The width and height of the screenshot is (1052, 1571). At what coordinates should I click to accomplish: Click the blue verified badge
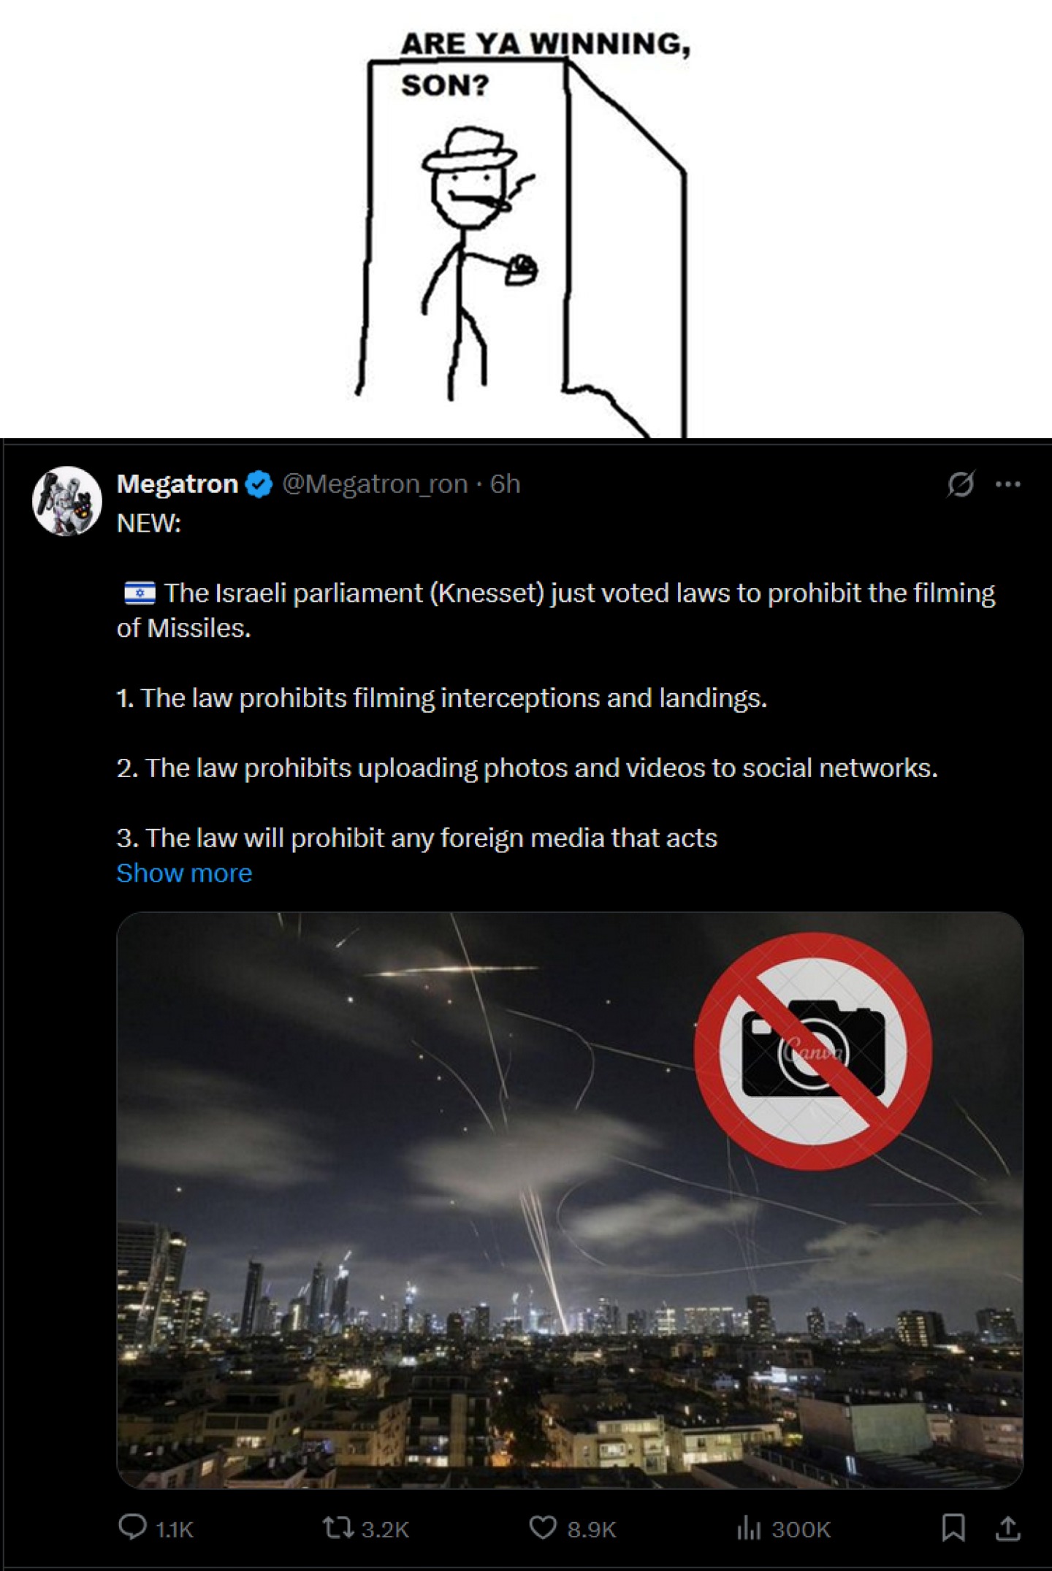[259, 484]
